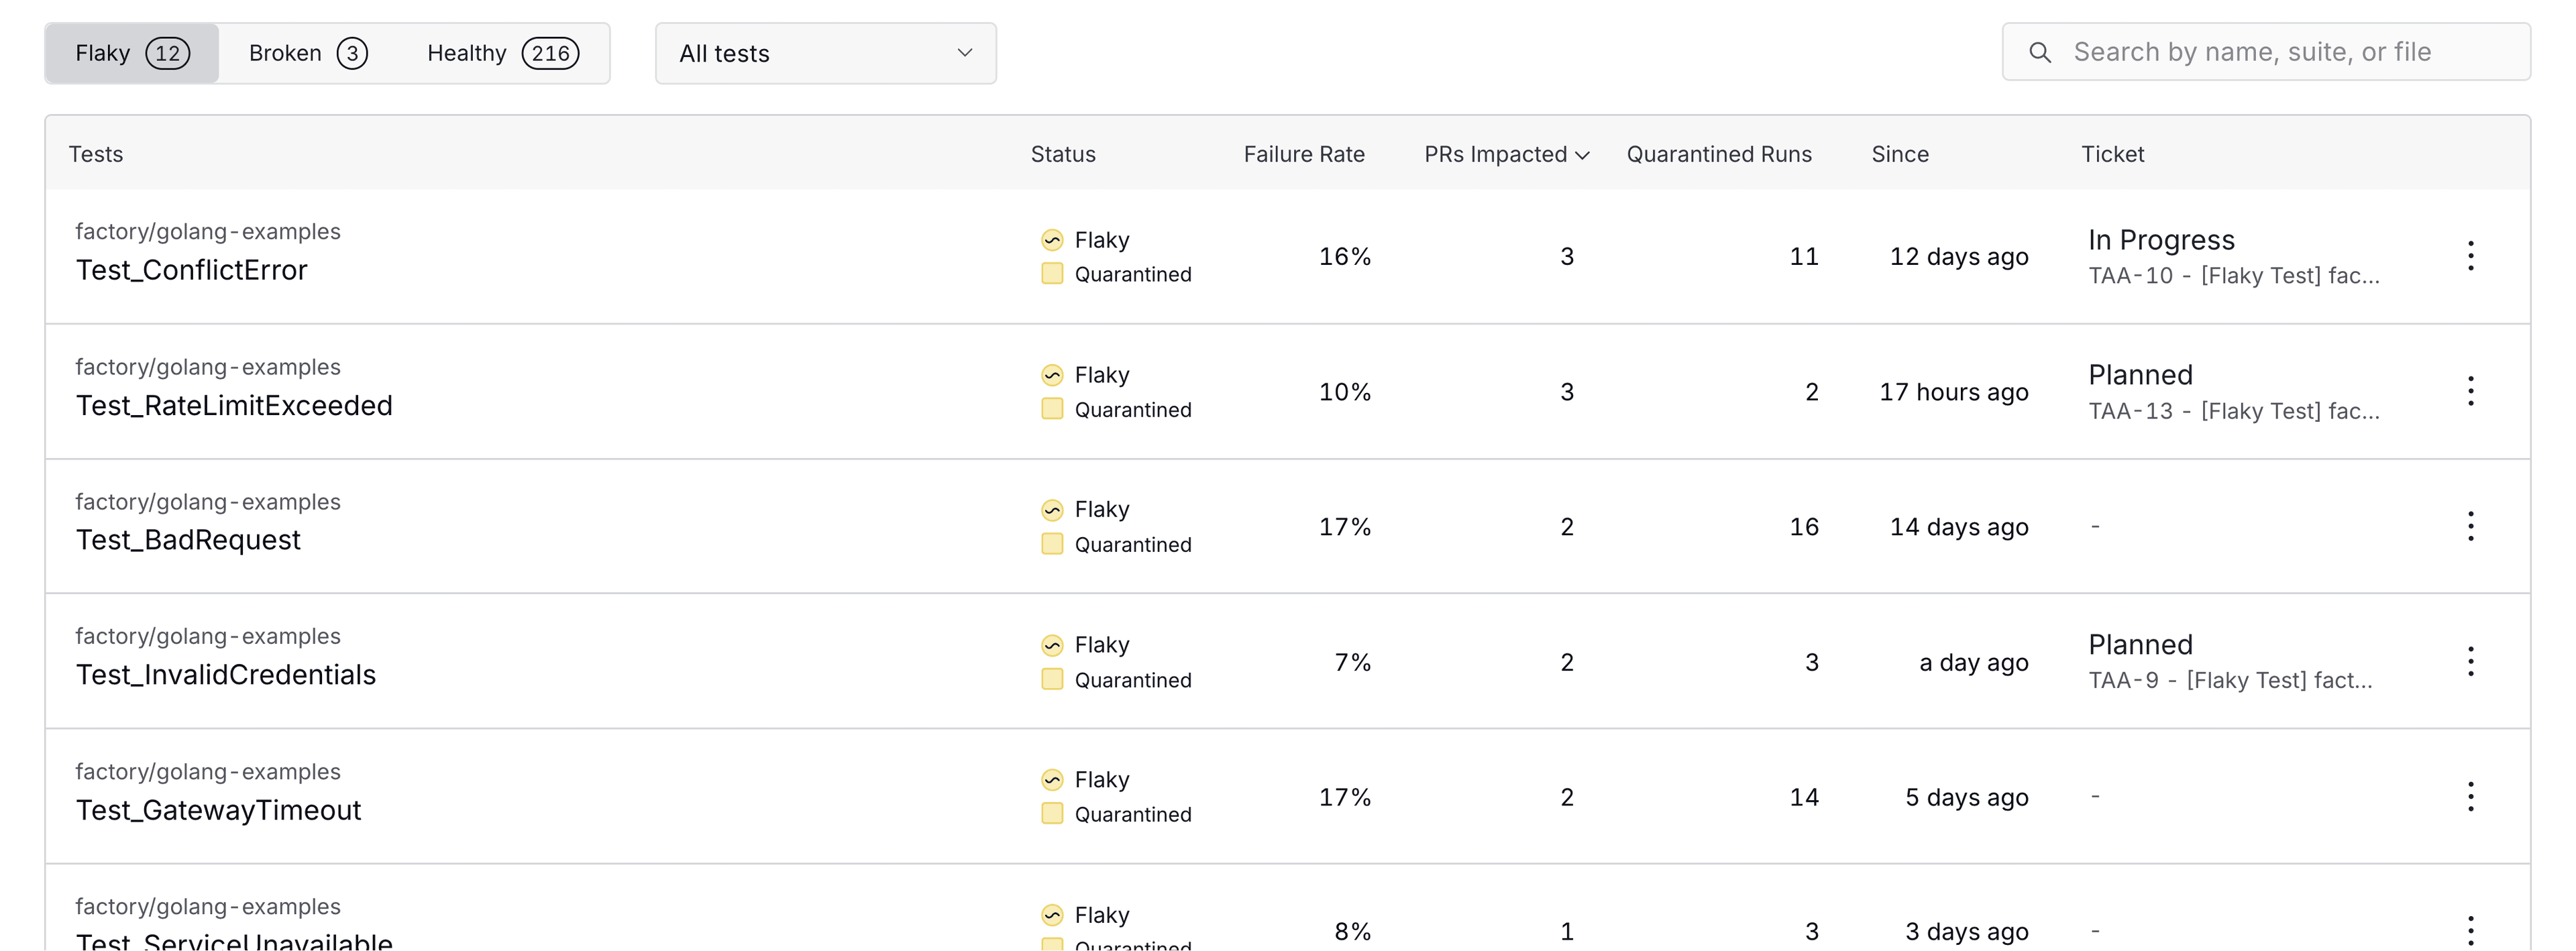Click Planned status for Test_InvalidCredentials
The image size is (2576, 951).
[2140, 645]
